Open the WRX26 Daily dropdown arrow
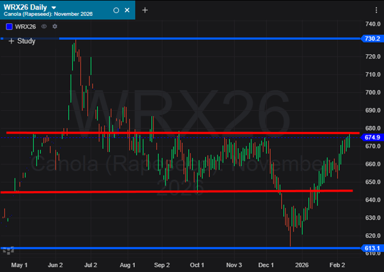Viewport: 384px width, 272px height. tap(53, 8)
